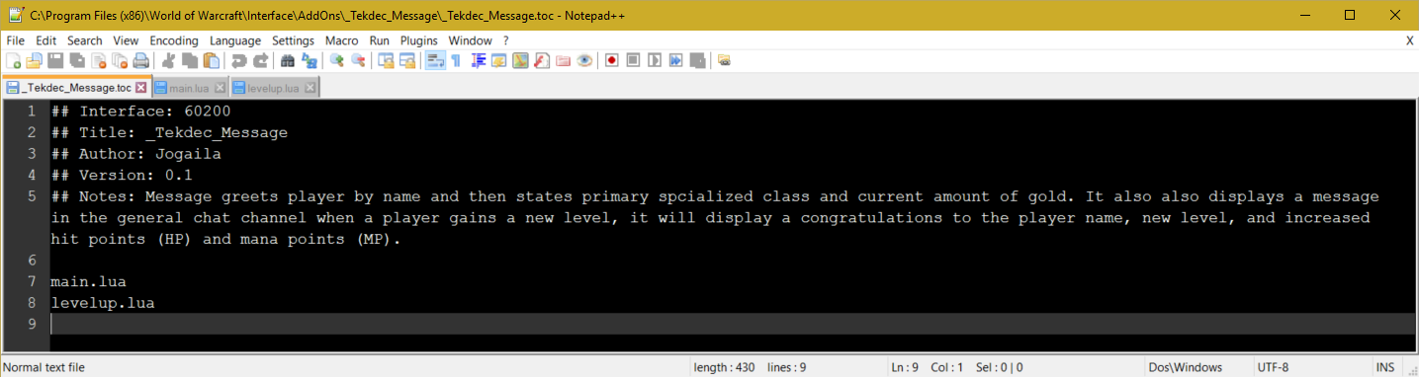Toggle Show All Characters pilcrow icon
Viewport: 1419px width, 377px height.
tap(456, 60)
